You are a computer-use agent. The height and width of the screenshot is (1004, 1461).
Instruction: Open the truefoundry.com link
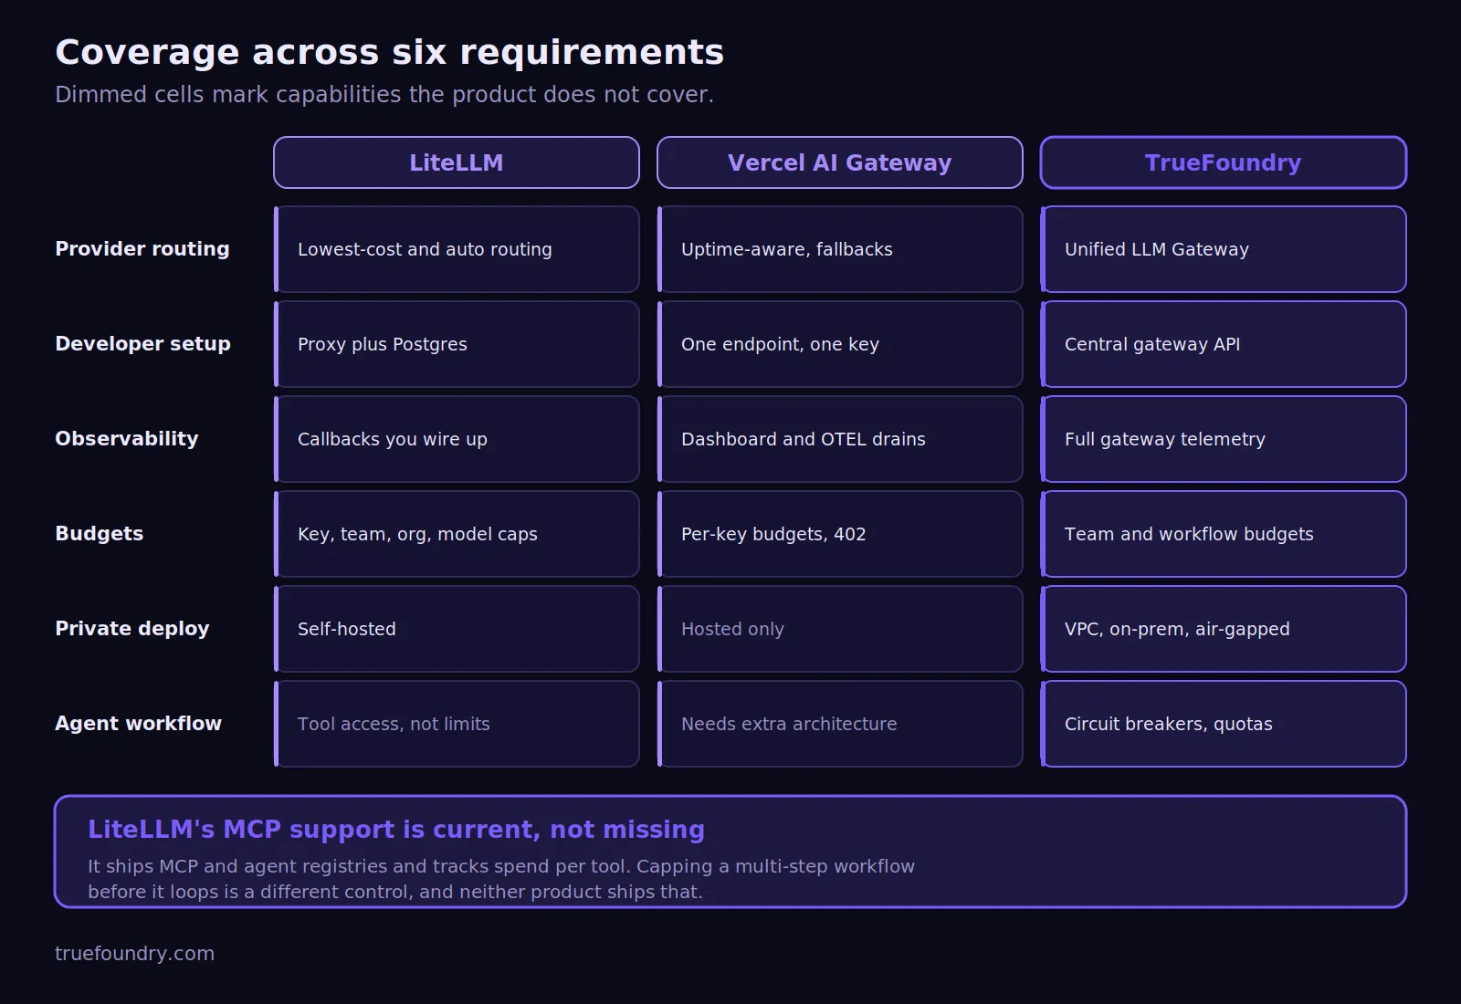point(135,953)
